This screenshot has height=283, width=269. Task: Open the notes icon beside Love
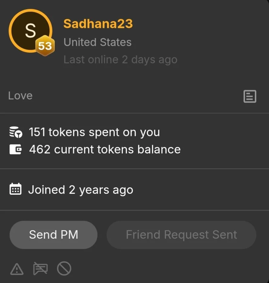250,96
